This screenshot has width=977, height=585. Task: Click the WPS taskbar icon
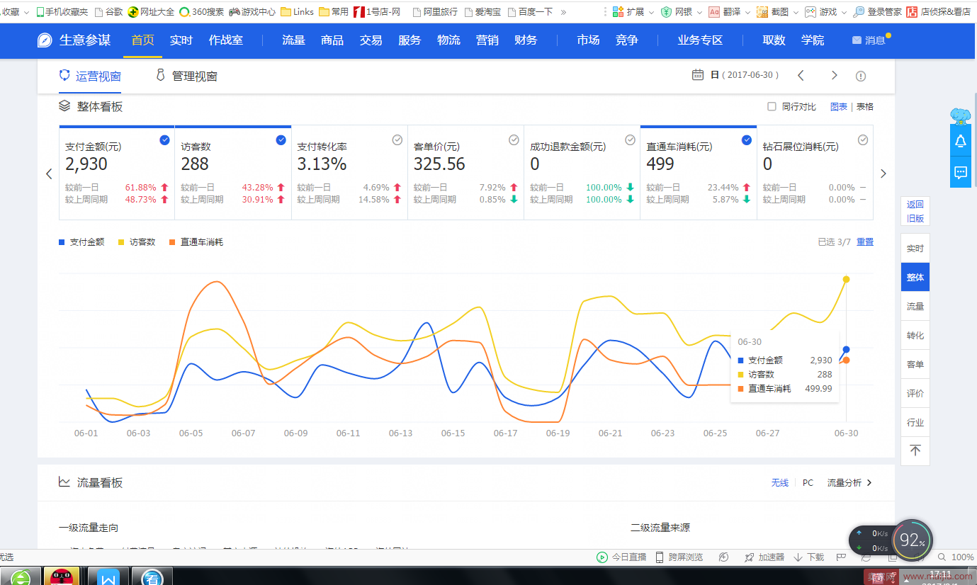[108, 577]
